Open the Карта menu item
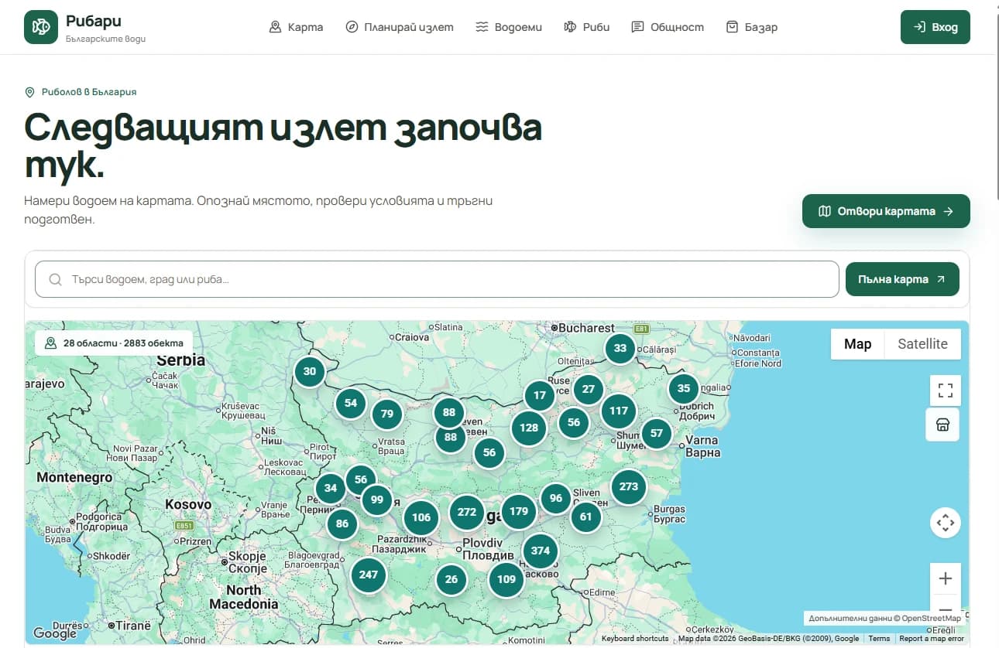Image resolution: width=999 pixels, height=648 pixels. tap(296, 27)
